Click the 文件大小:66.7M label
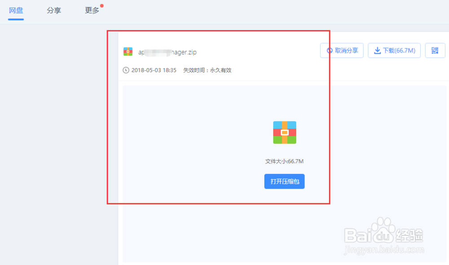The width and height of the screenshot is (449, 265). [284, 161]
